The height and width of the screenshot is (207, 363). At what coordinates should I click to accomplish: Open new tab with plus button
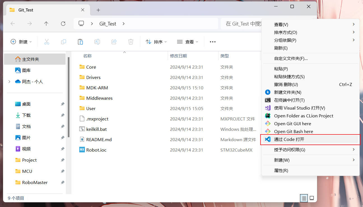tap(98, 10)
